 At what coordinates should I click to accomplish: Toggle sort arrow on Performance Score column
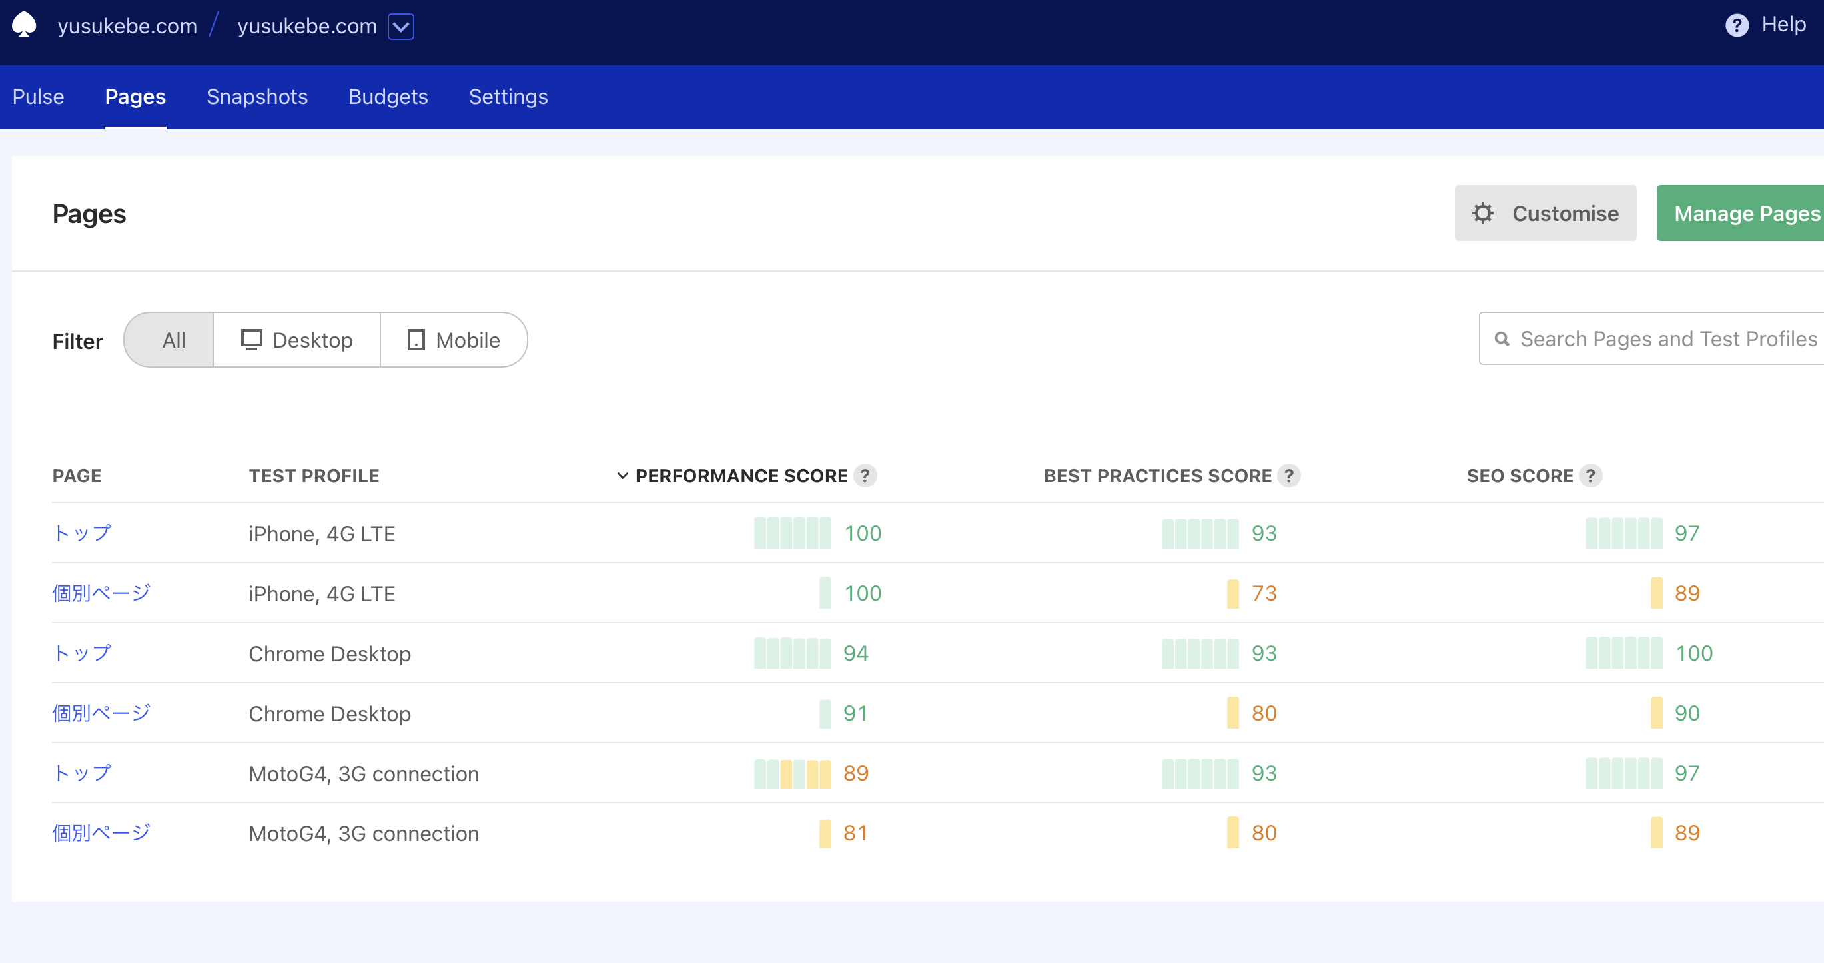tap(622, 476)
